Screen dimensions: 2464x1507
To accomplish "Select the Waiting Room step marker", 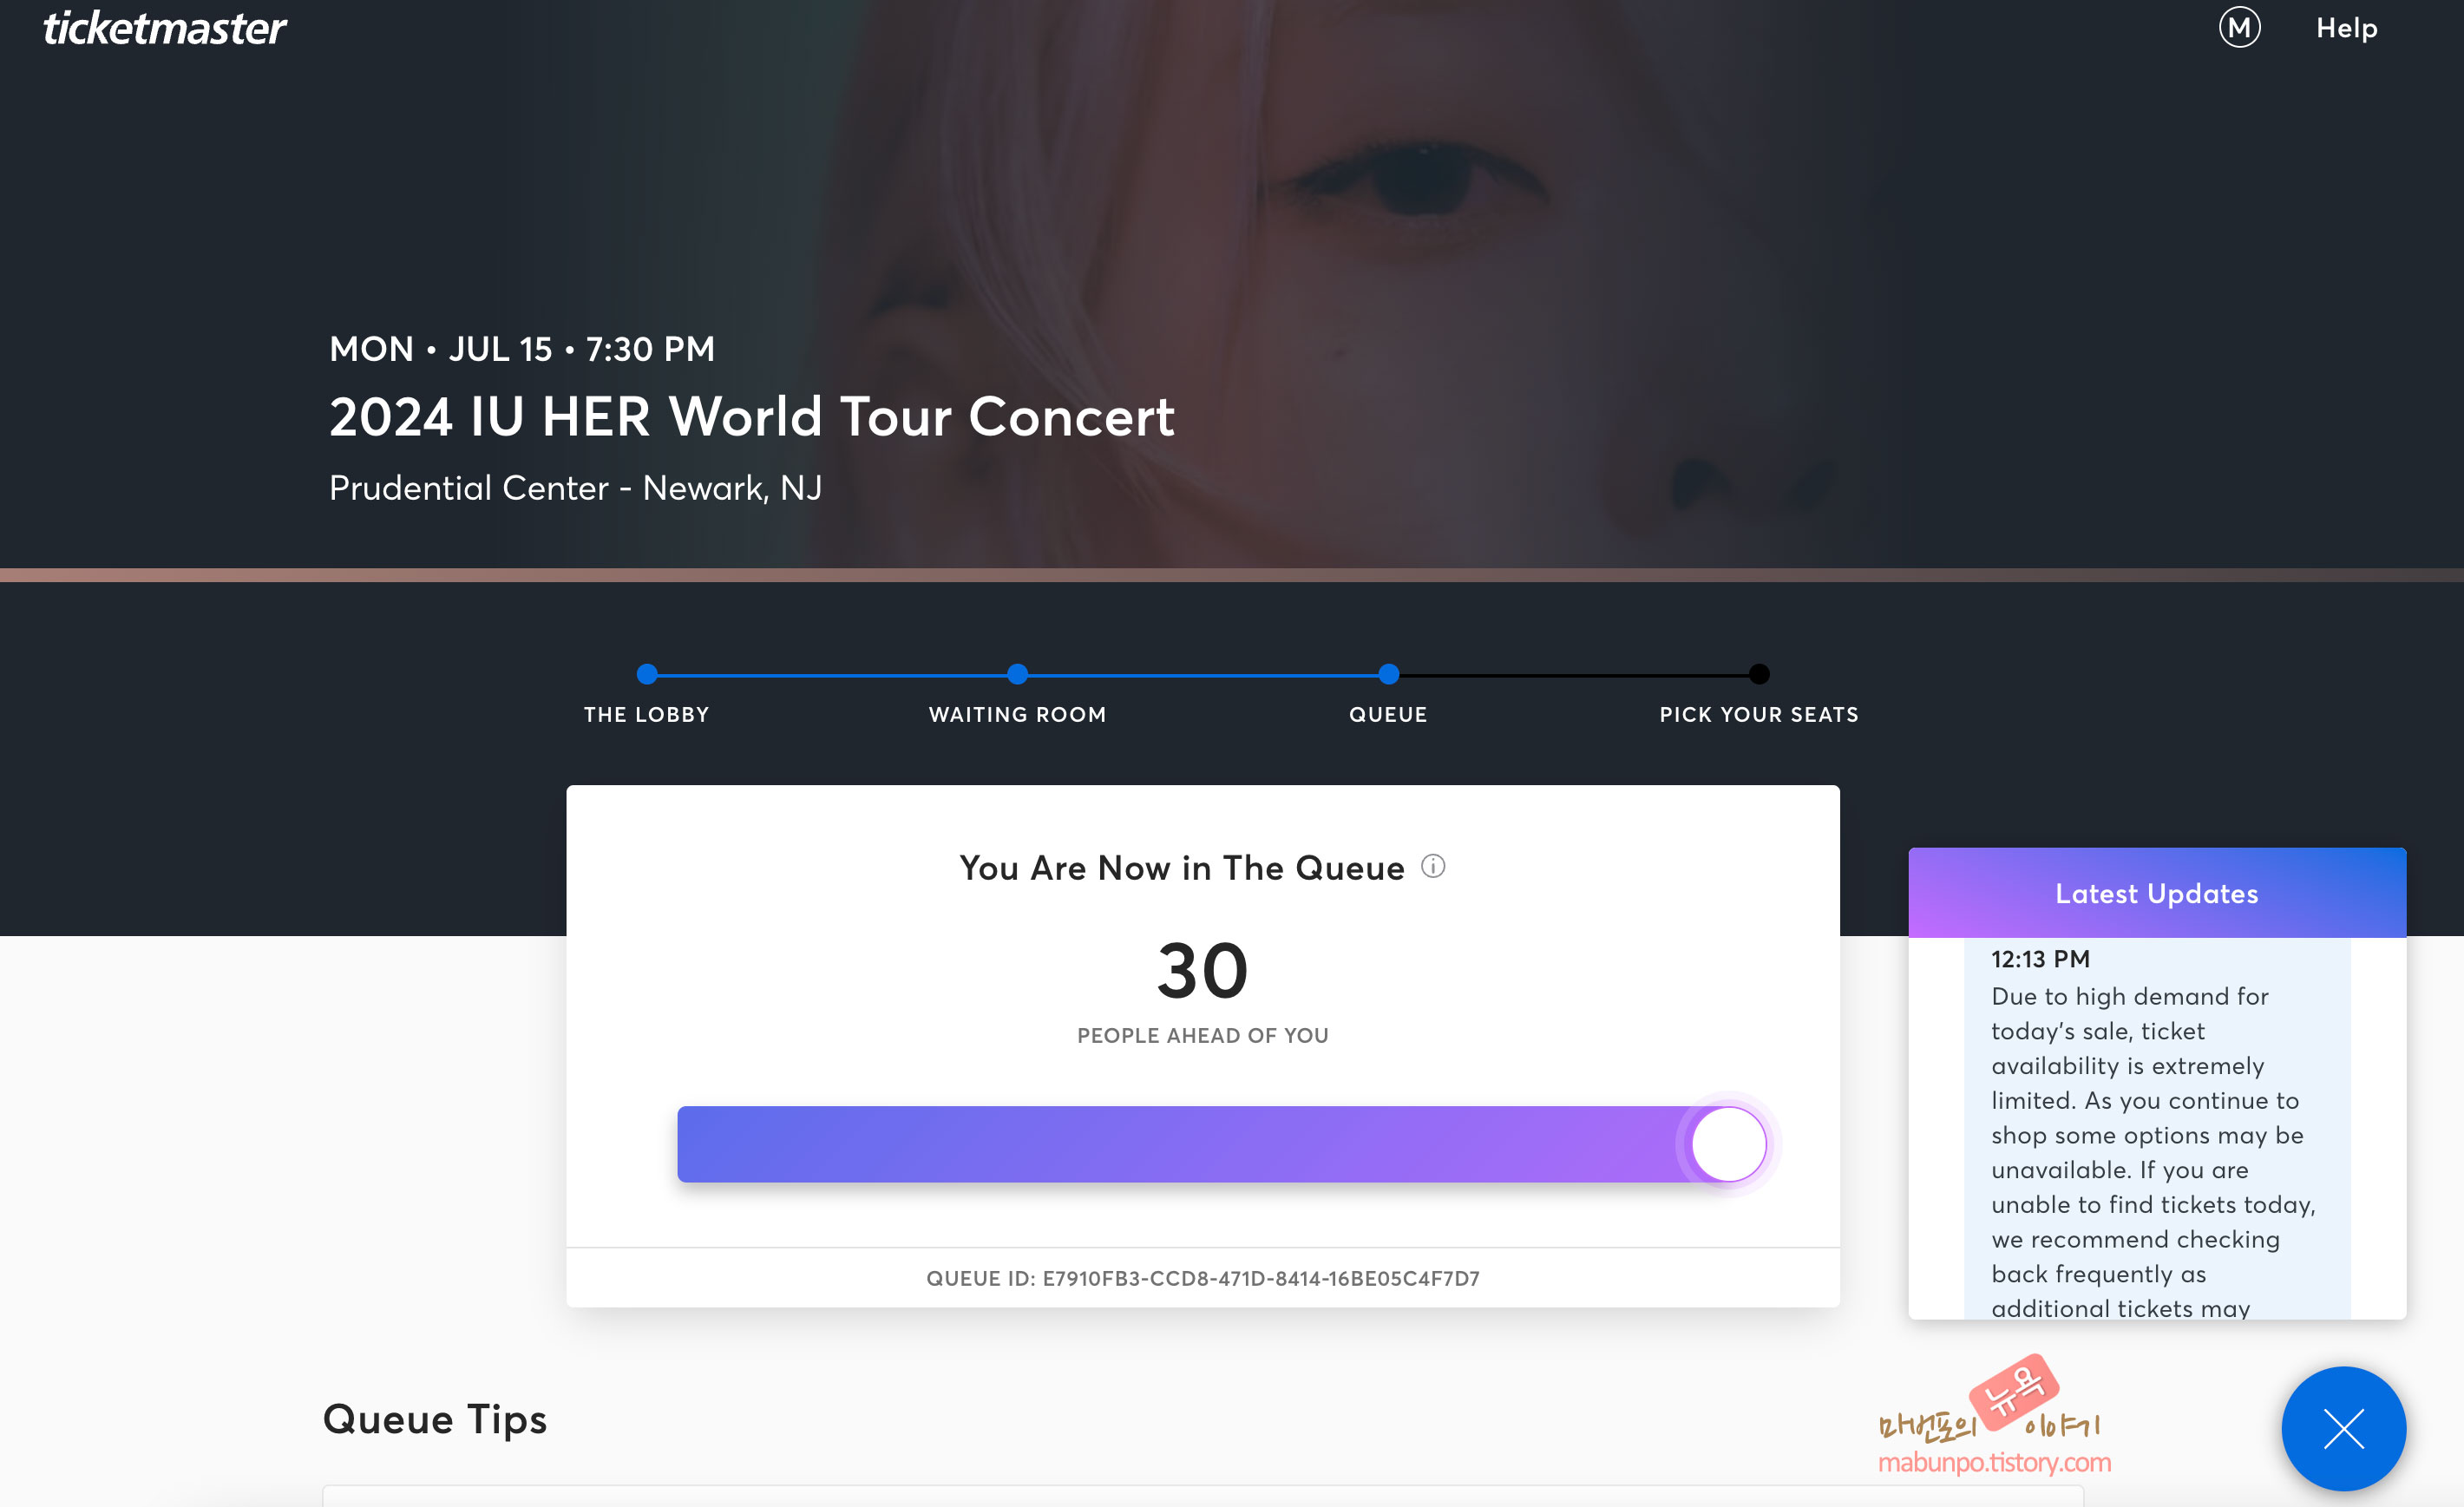I will pyautogui.click(x=1017, y=674).
